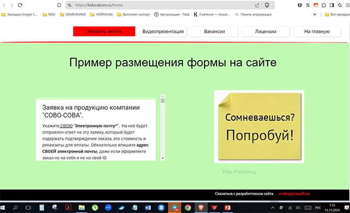Open the network tray icon
Viewport: 350px width, 213px height.
pos(290,208)
